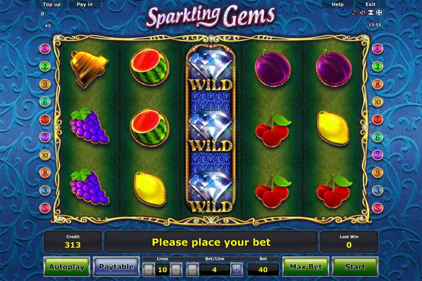Click the four-dot grid icon

click(379, 13)
